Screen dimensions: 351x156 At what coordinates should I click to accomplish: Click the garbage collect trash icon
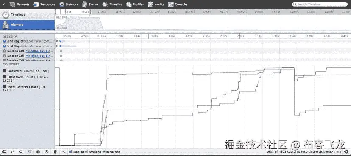click(55, 152)
